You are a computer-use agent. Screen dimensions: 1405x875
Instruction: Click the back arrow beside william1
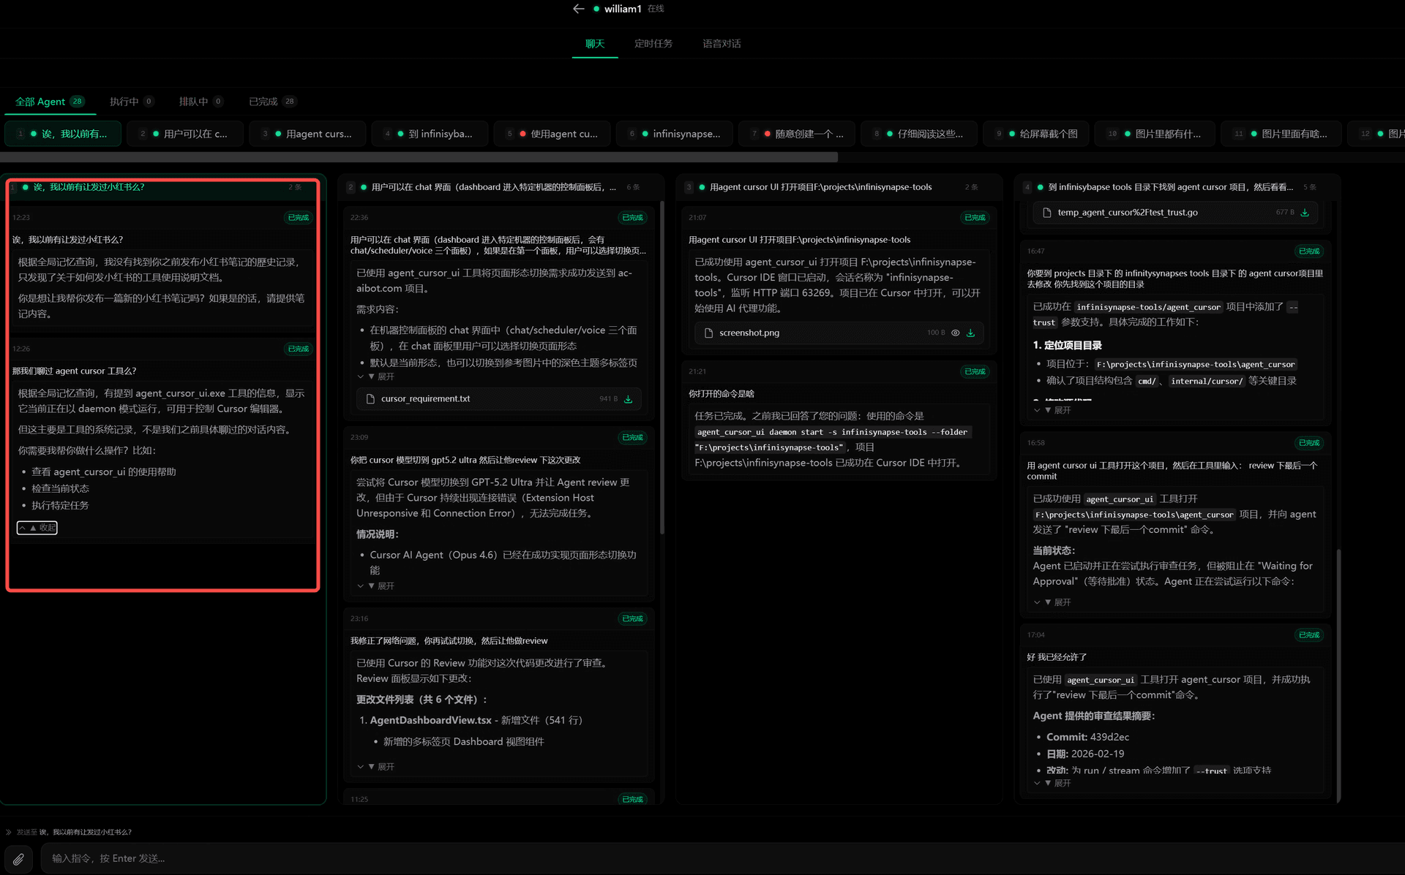(578, 8)
